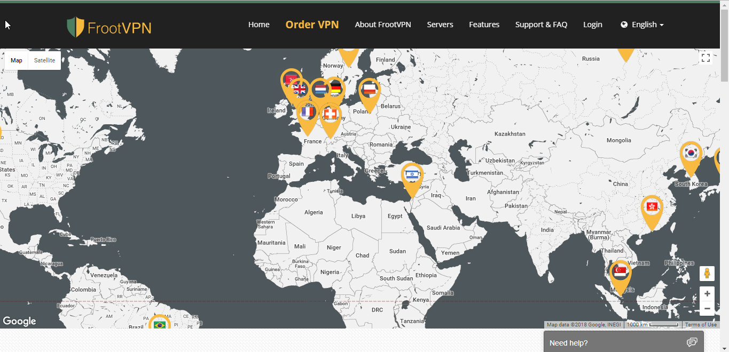Zoom in the map with plus button
This screenshot has width=729, height=352.
coord(707,294)
